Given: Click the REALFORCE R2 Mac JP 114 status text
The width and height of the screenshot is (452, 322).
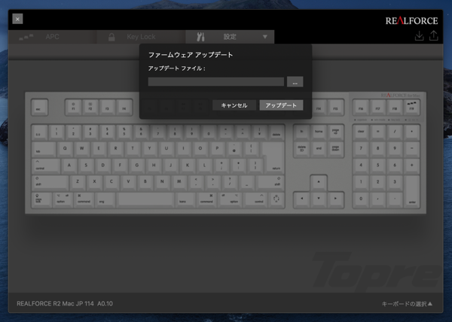Looking at the screenshot, I should (55, 304).
